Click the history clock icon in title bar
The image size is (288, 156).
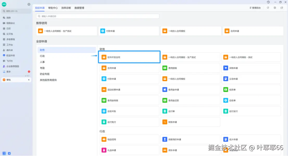(x=268, y=2)
